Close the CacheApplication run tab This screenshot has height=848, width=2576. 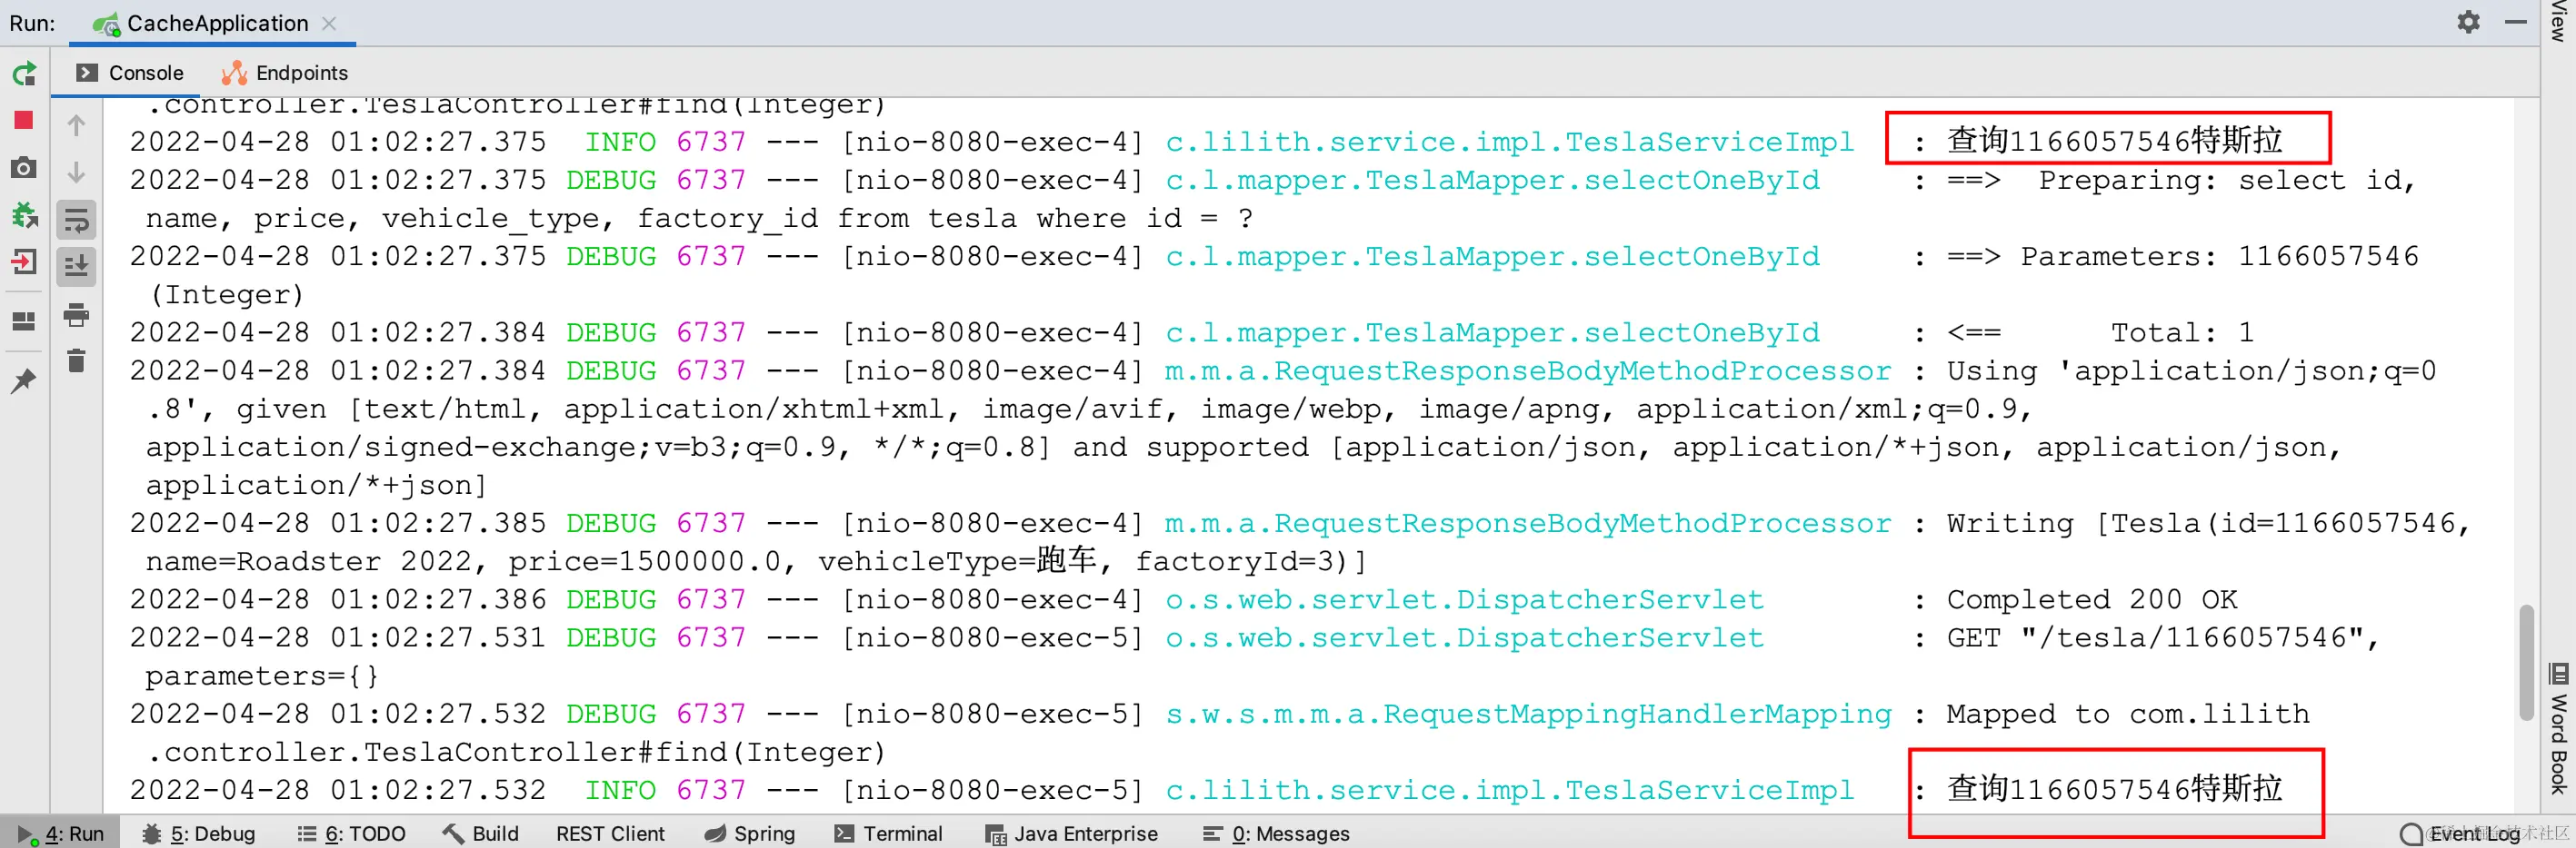[329, 23]
